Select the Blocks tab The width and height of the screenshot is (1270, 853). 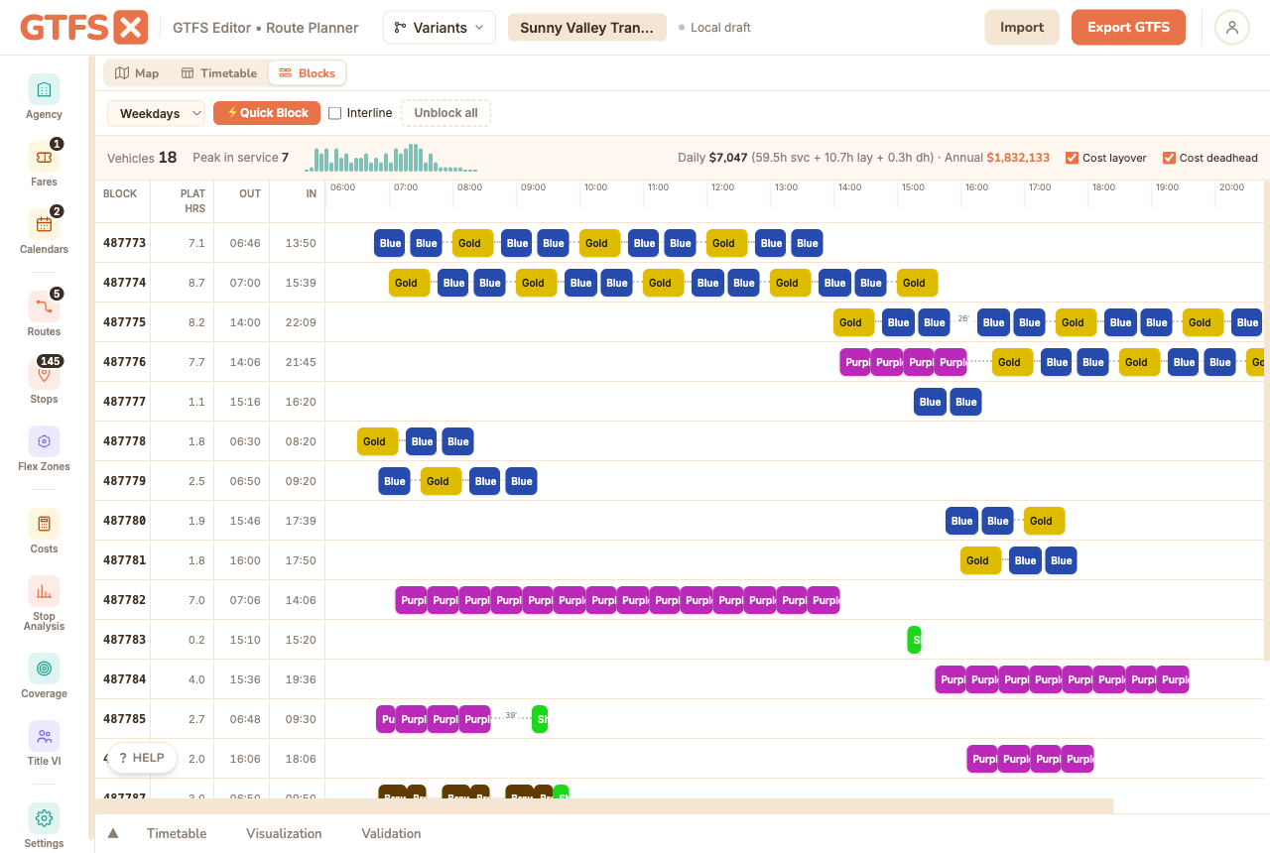(x=307, y=73)
